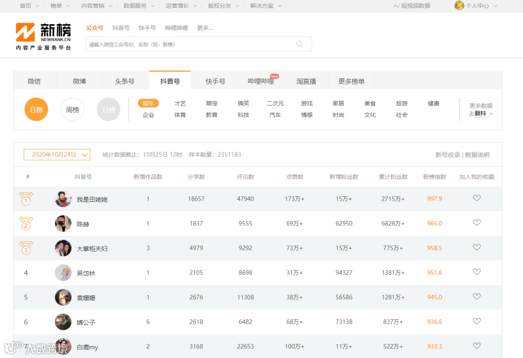Select the 科技 category
523x358 pixels.
click(243, 115)
